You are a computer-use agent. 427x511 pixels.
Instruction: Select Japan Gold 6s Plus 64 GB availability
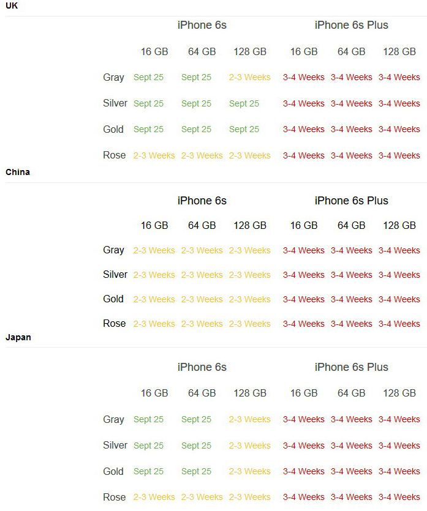pos(352,472)
